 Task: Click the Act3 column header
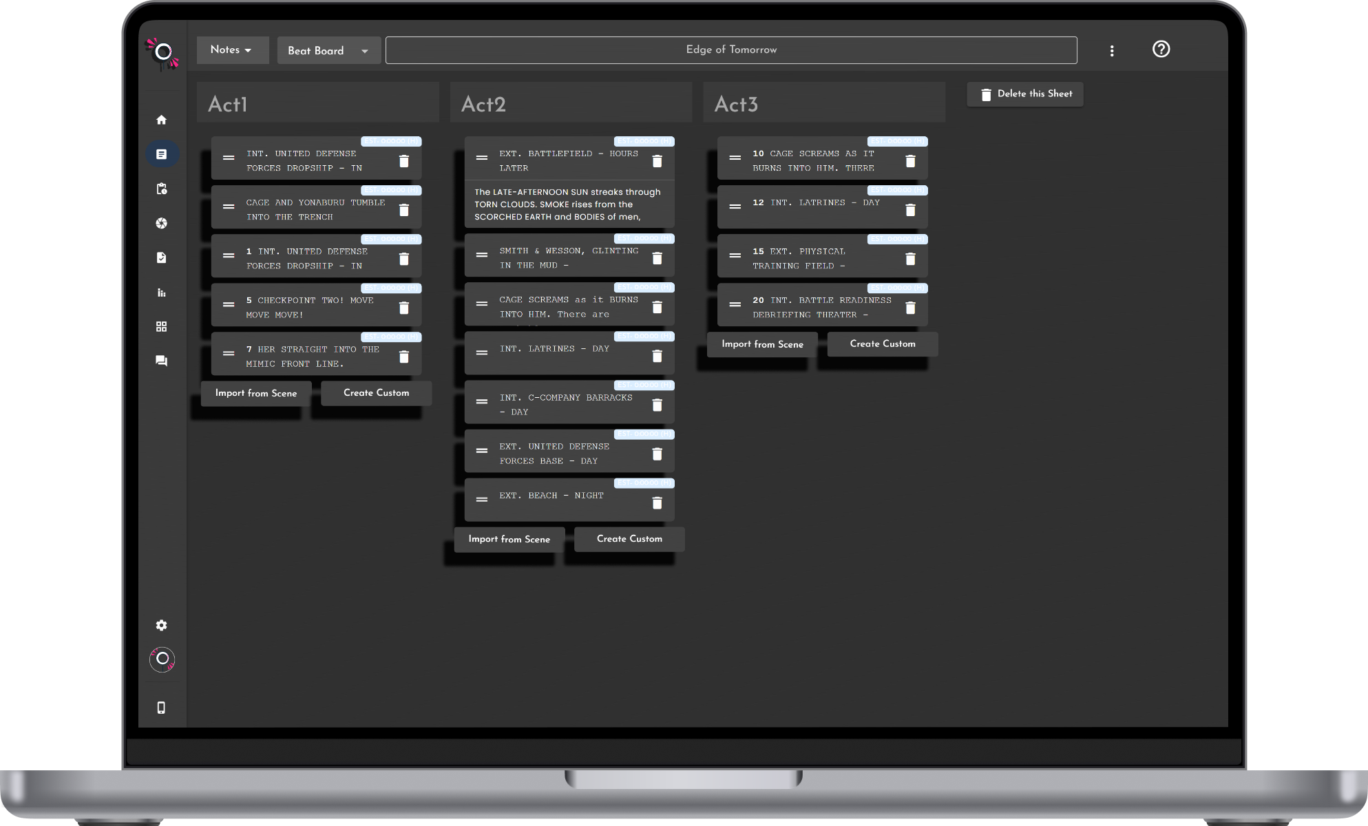click(823, 104)
